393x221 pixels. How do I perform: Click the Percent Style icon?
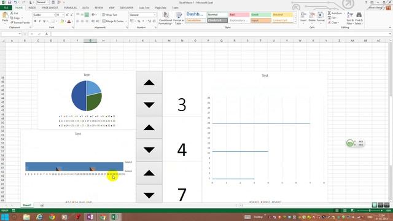[139, 21]
